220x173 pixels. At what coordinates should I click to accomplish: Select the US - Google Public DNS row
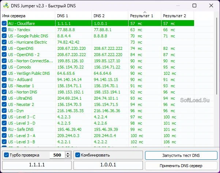pyautogui.click(x=98, y=36)
